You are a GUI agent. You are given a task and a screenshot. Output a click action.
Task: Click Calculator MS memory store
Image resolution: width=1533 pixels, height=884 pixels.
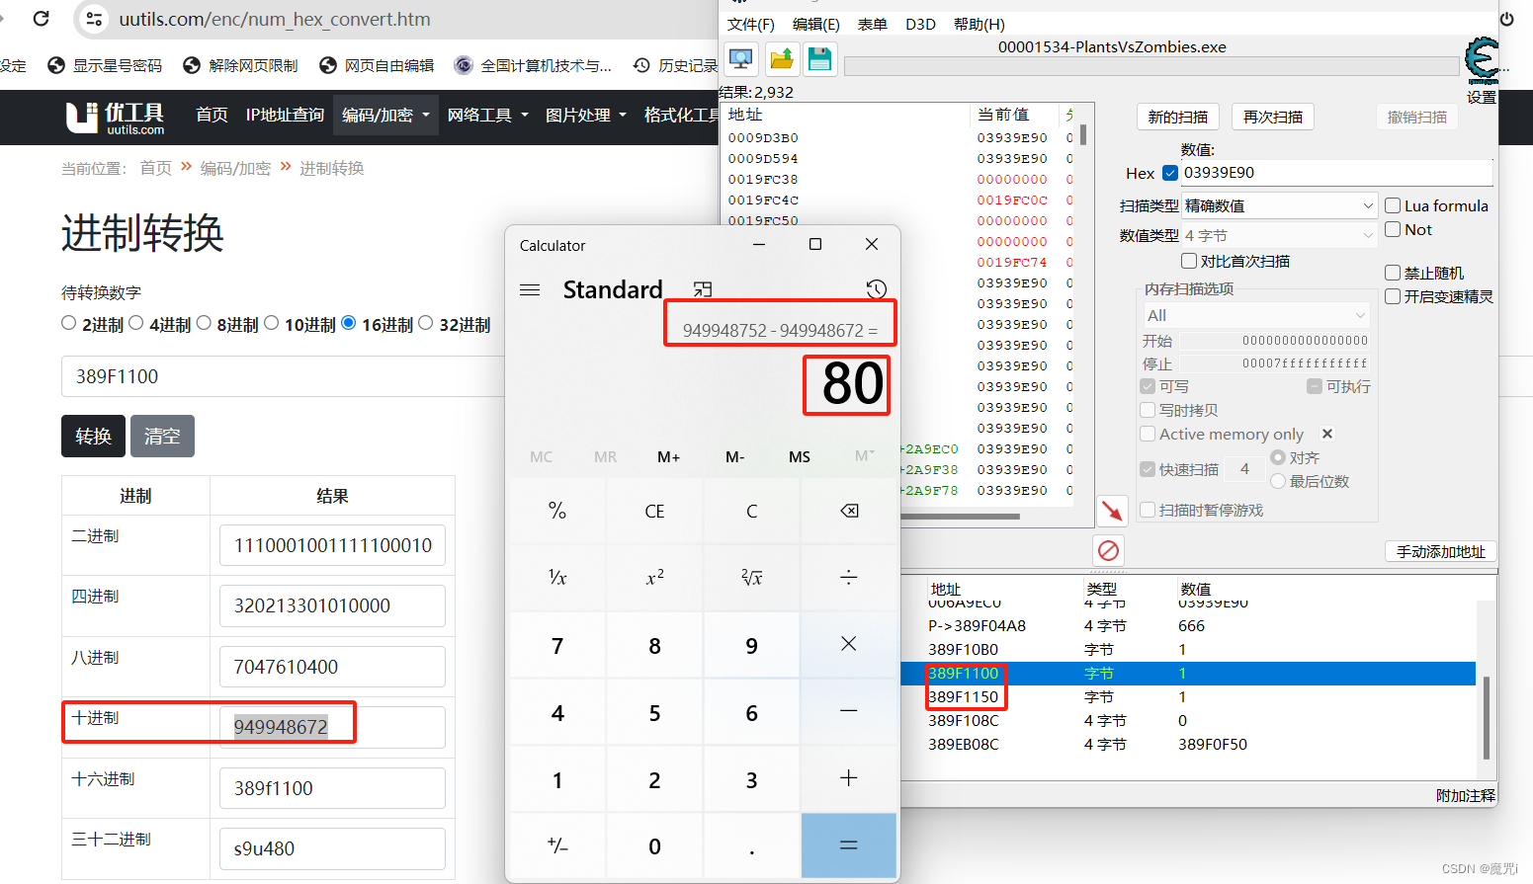(x=800, y=456)
